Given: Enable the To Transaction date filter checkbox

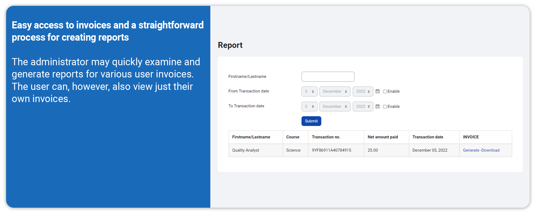Looking at the screenshot, I should click(x=385, y=107).
